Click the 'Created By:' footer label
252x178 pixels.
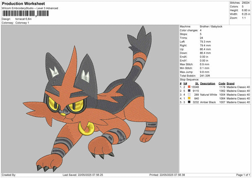click(9, 175)
